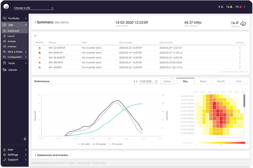Switch to the Month tab
Image resolution: width=253 pixels, height=168 pixels.
point(221,81)
